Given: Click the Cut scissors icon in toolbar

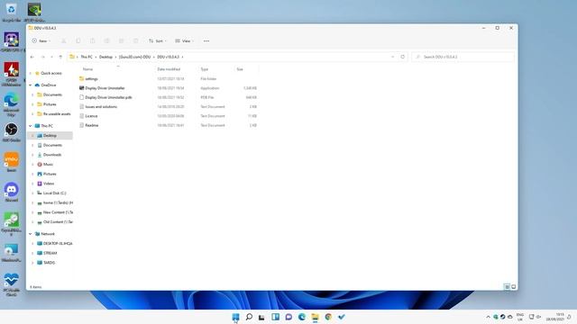Looking at the screenshot, I should (64, 40).
